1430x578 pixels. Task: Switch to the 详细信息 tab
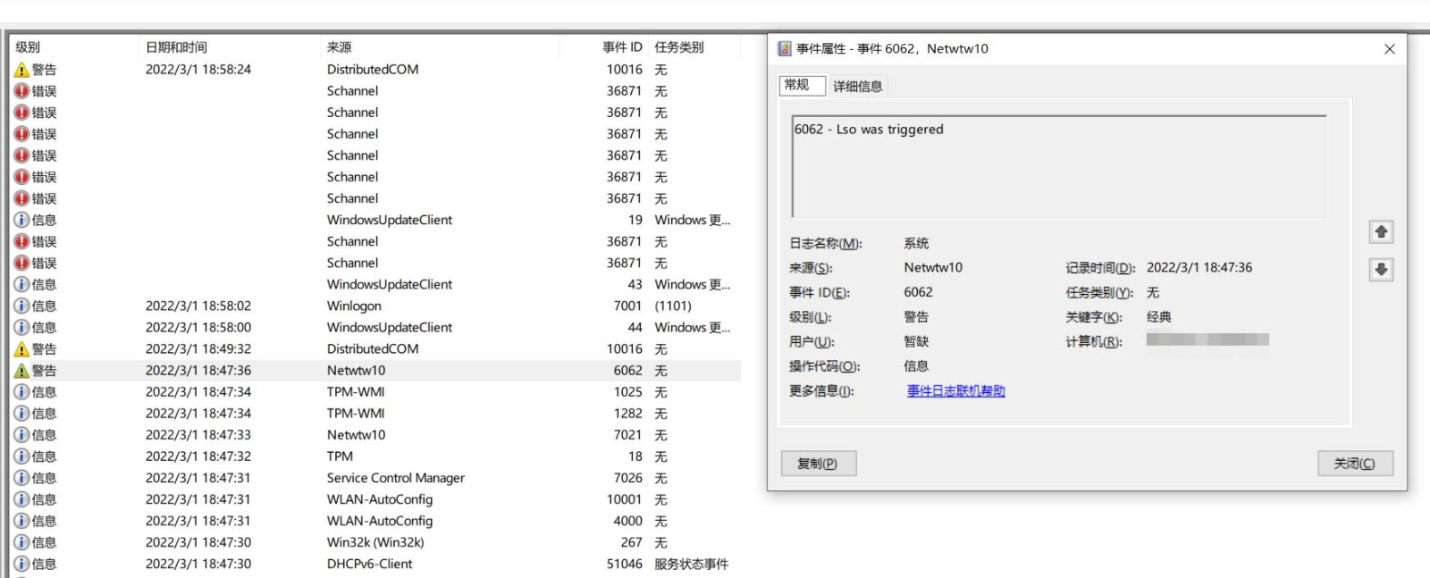coord(857,87)
